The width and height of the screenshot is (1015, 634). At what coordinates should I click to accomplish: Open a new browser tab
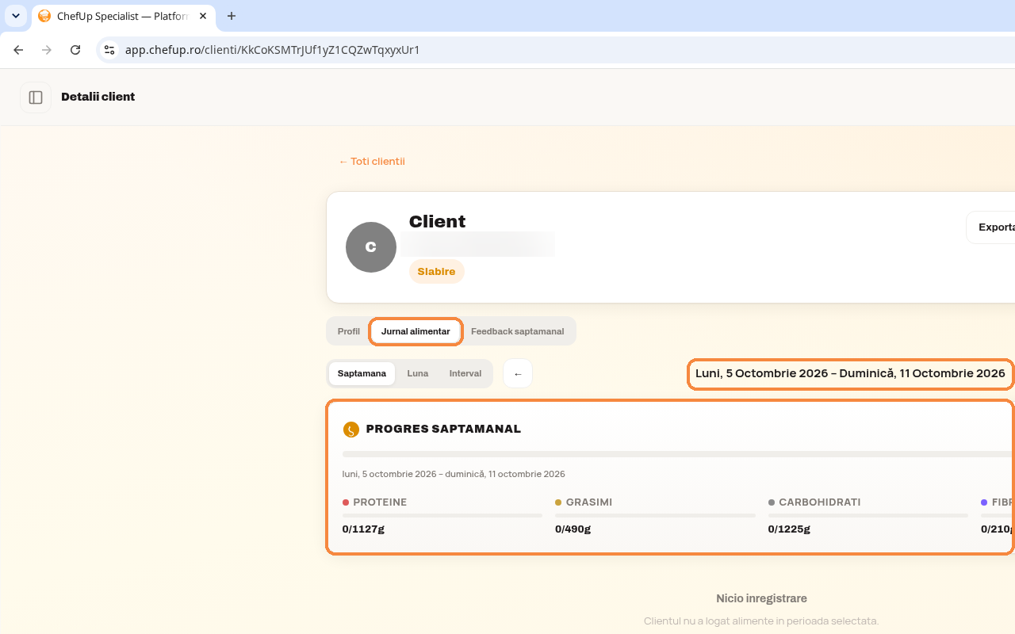232,16
